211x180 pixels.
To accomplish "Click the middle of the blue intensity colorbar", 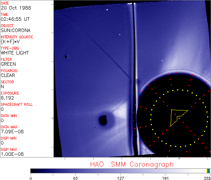I will (x=119, y=171).
